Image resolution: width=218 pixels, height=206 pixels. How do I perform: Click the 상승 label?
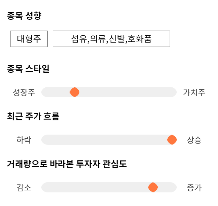coord(194,140)
